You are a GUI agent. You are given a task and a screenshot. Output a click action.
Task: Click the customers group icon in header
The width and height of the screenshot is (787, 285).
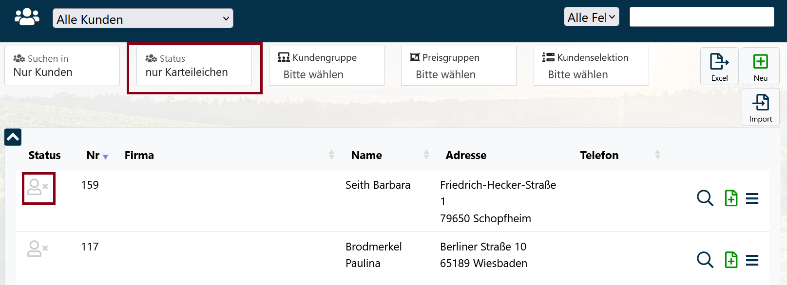tap(27, 17)
